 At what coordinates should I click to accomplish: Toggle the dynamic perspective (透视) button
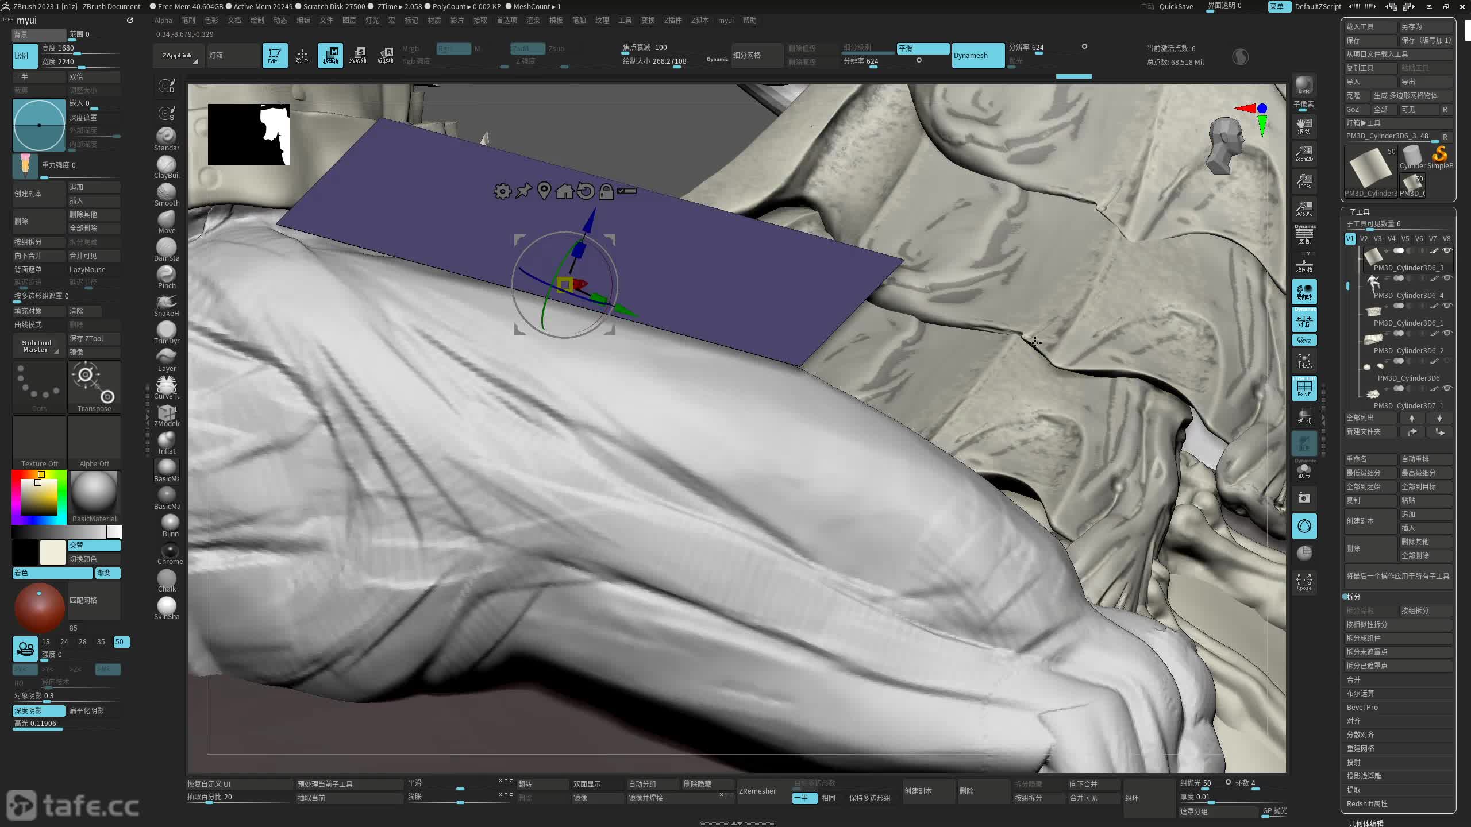(1304, 235)
